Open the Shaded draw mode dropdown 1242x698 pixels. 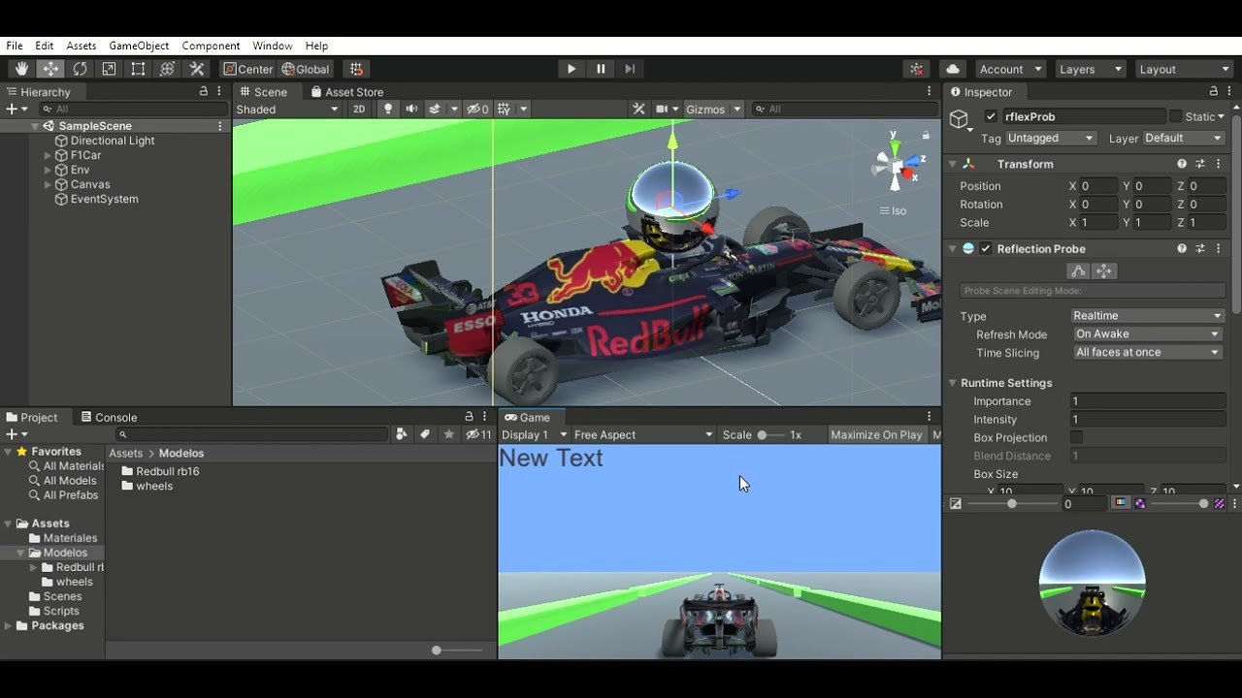(287, 110)
